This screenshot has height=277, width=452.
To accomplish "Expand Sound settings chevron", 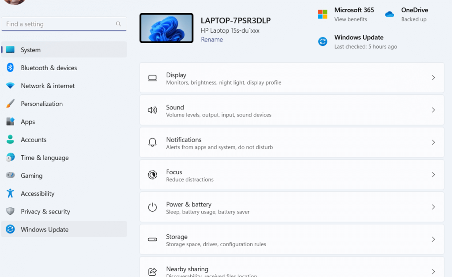I will coord(433,110).
